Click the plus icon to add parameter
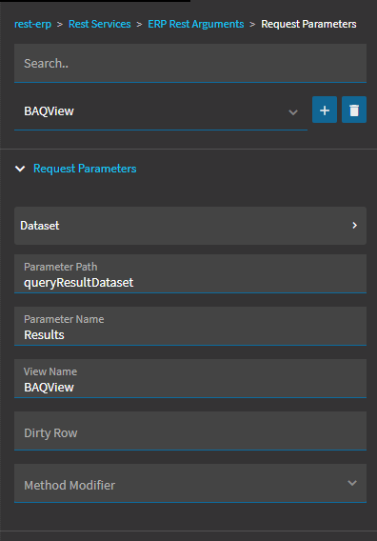377x541 pixels. 325,110
